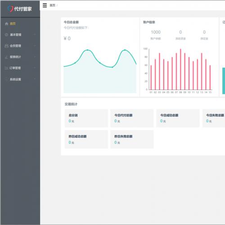Click the chart icon beside 报表统计
Screen dimensions: 225x225
tap(6, 57)
